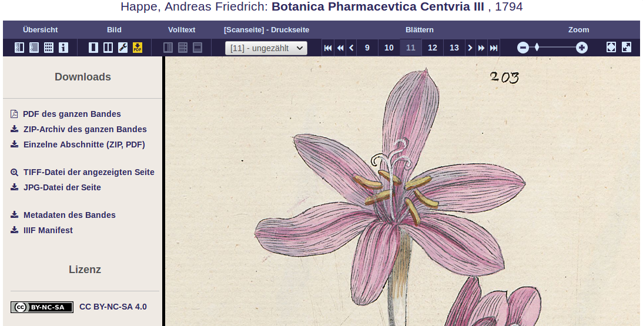Viewport: 643px width, 326px height.
Task: Click the zoom slider diamond handle
Action: pos(537,48)
